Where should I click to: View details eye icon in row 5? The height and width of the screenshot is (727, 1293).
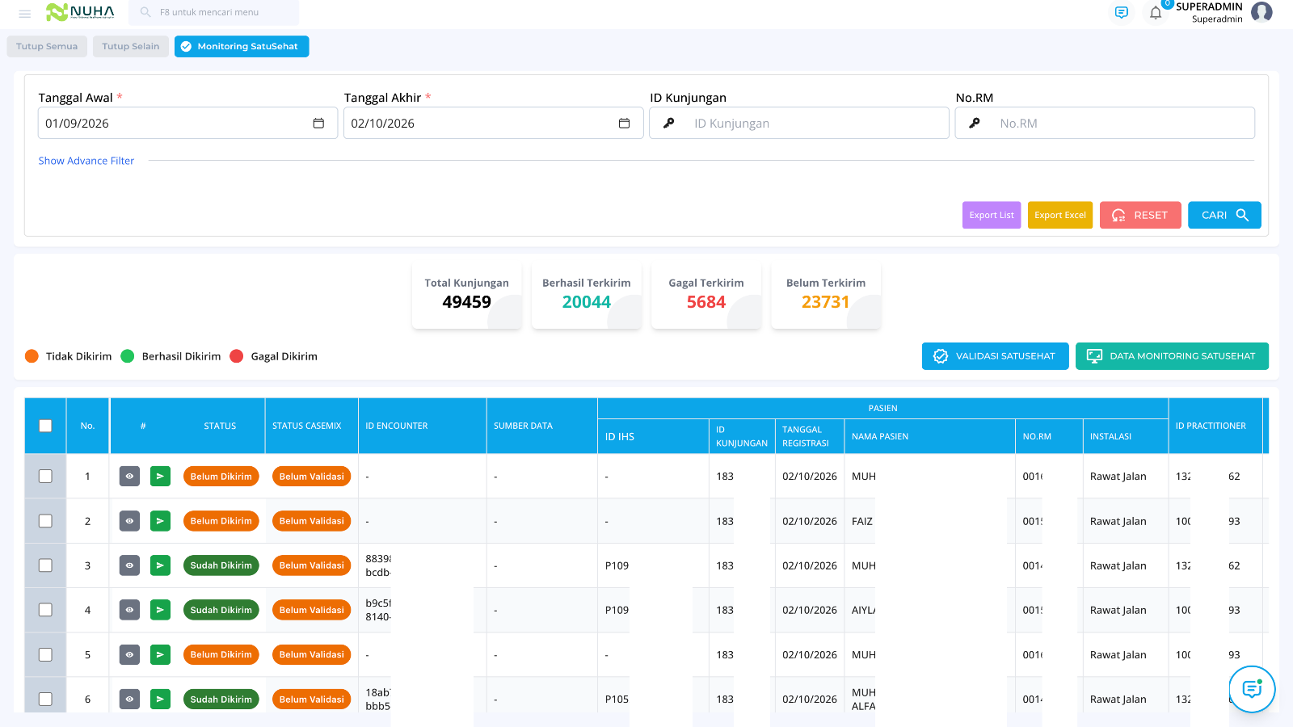click(x=129, y=654)
